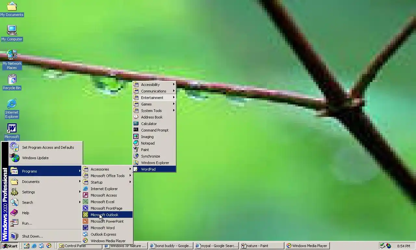
Task: Launch Microsoft PowerPoint
Action: tap(107, 221)
